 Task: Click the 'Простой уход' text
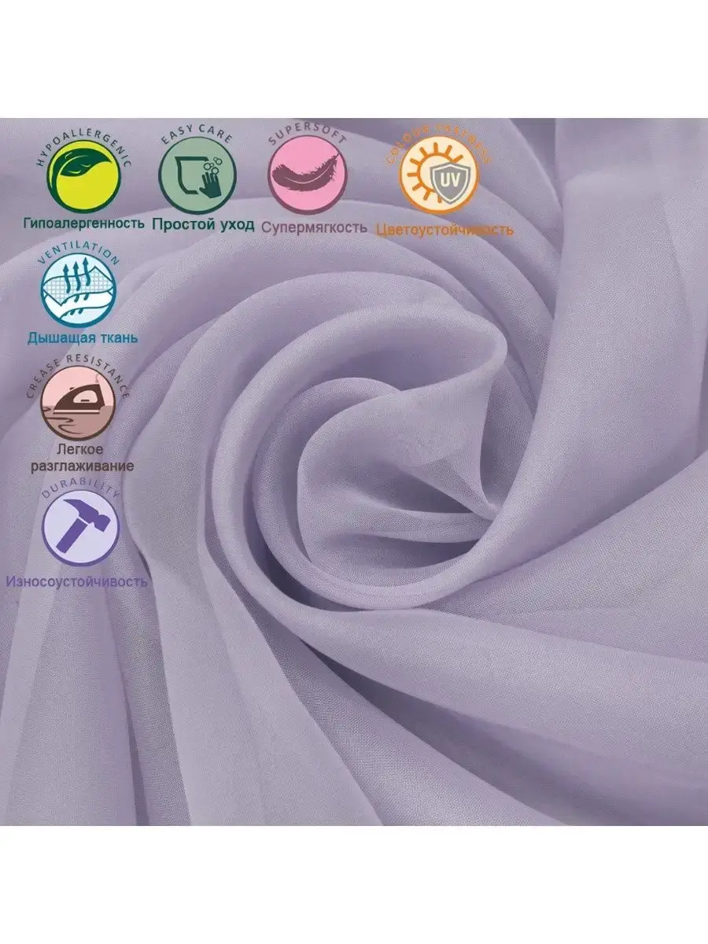pyautogui.click(x=203, y=224)
